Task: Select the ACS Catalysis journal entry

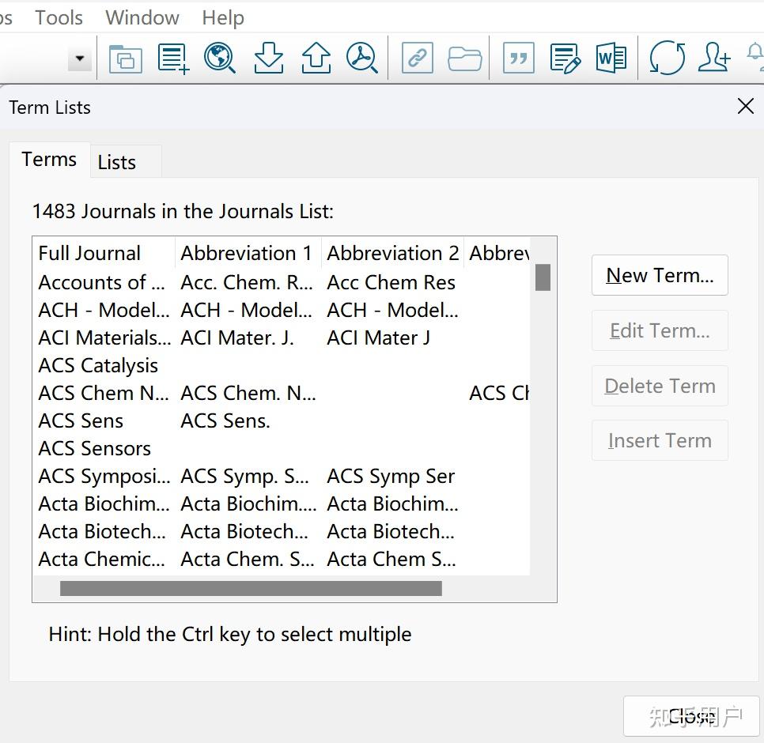Action: (99, 366)
